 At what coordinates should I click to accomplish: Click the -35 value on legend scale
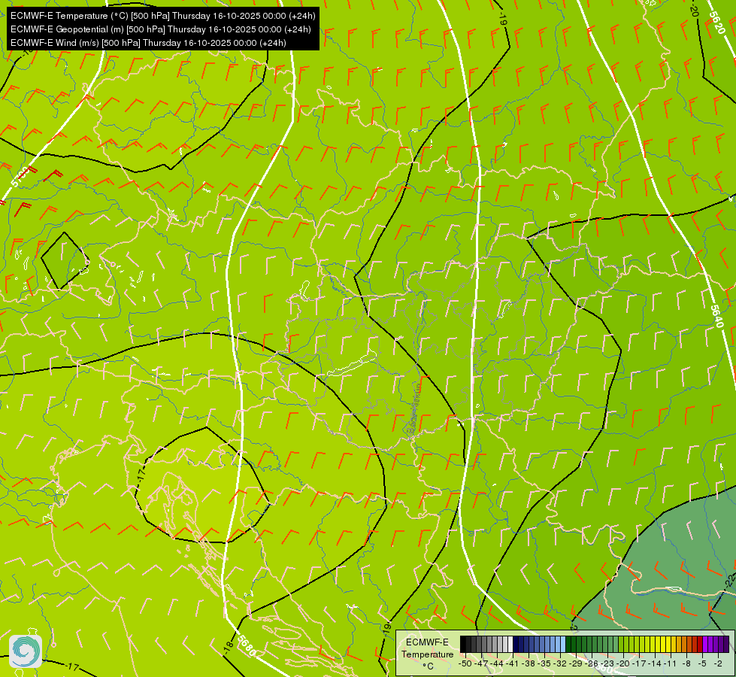544,663
